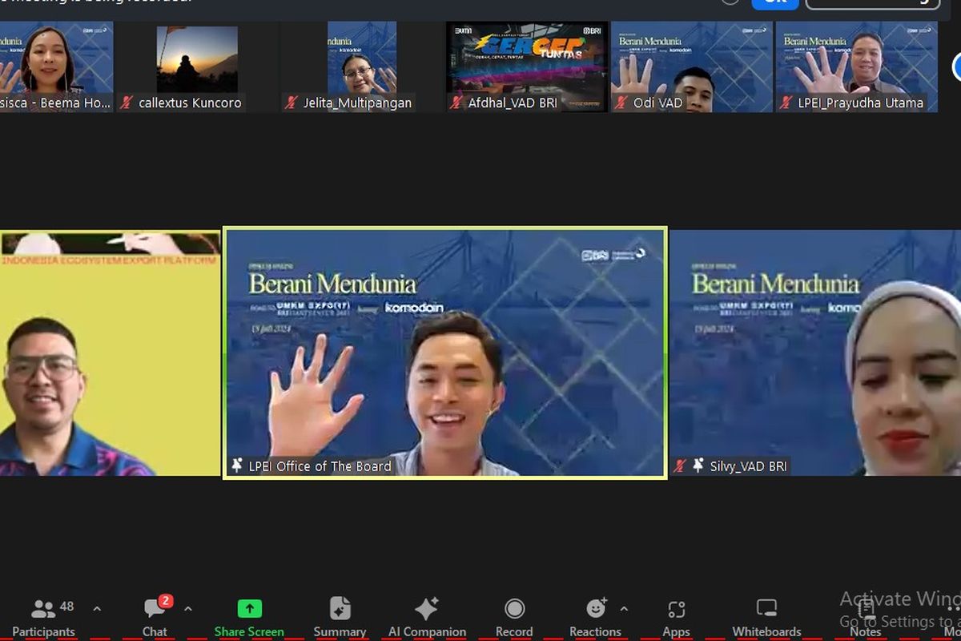Start Share Screen

coord(249,617)
